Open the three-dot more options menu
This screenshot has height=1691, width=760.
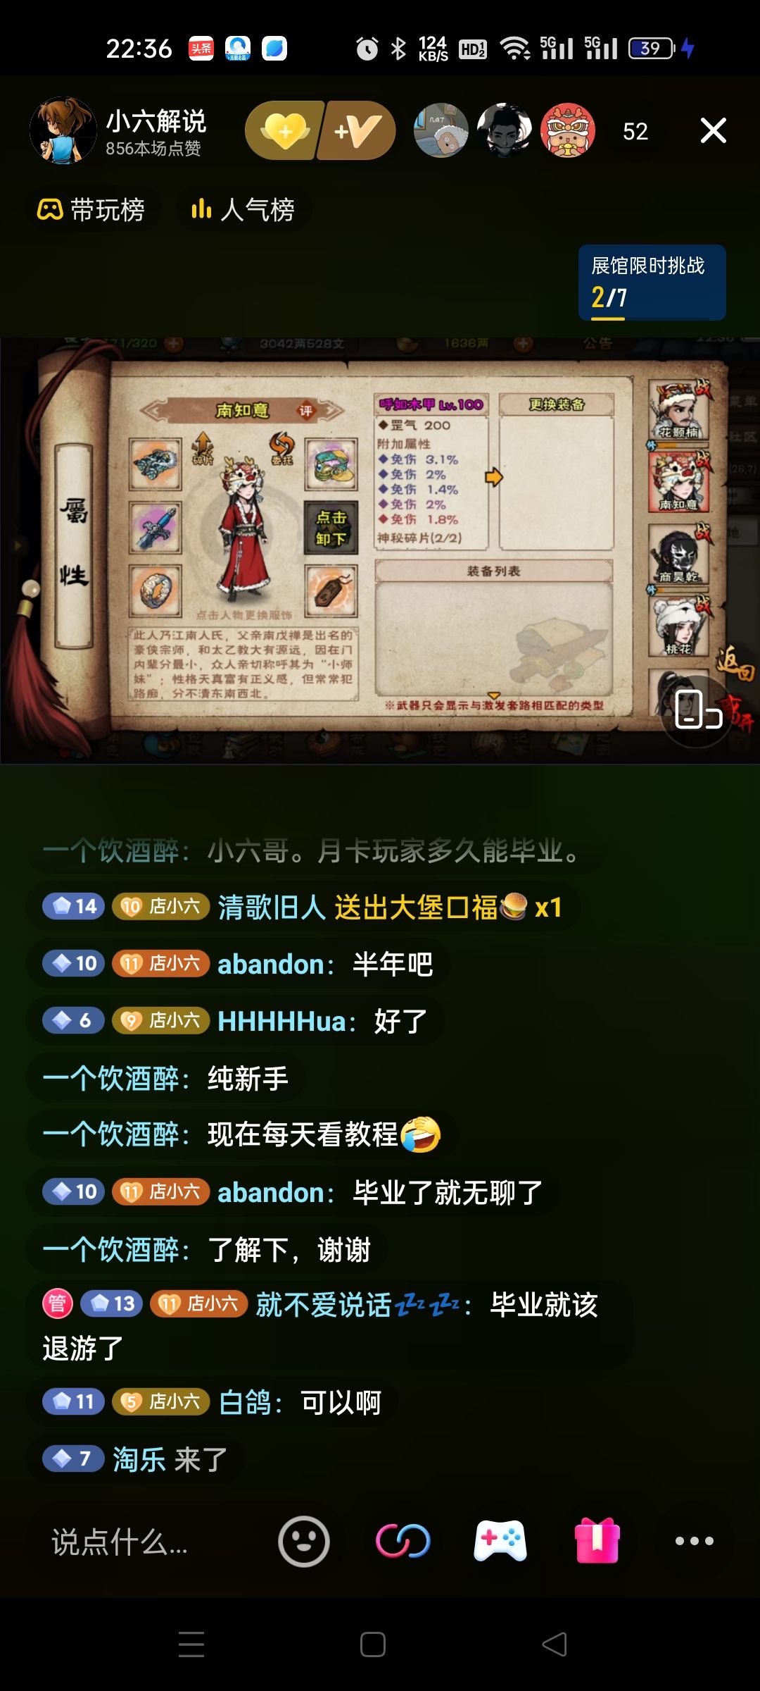click(695, 1541)
